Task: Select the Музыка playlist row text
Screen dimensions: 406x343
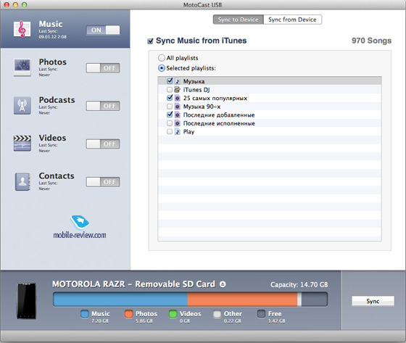Action: click(194, 81)
